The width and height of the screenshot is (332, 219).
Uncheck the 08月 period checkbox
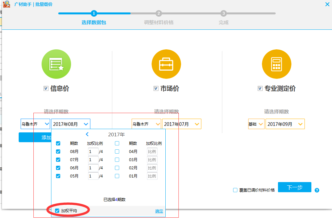point(58,151)
